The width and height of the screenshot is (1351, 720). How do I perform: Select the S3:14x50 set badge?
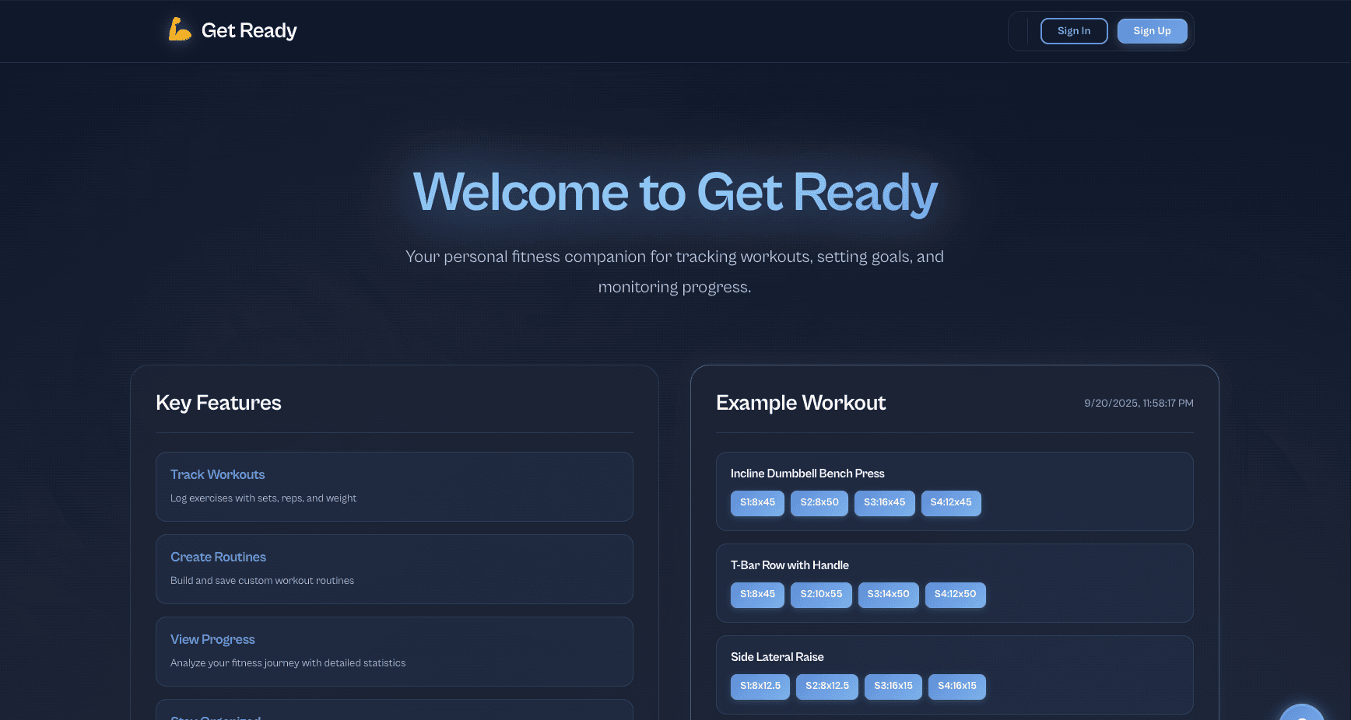point(888,595)
